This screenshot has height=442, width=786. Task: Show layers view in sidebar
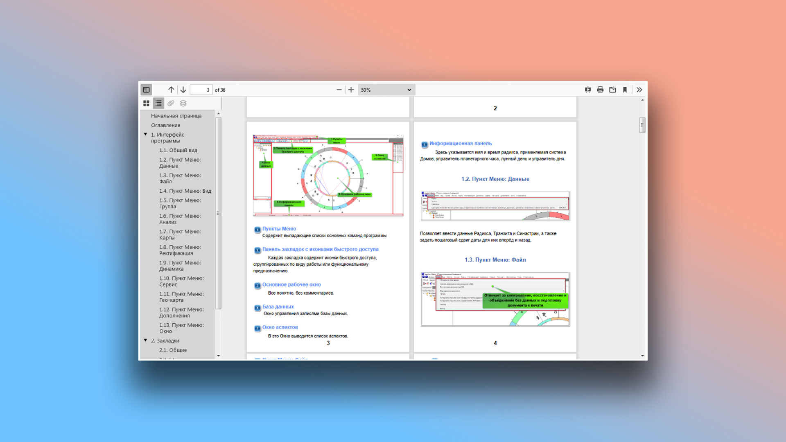[x=183, y=103]
